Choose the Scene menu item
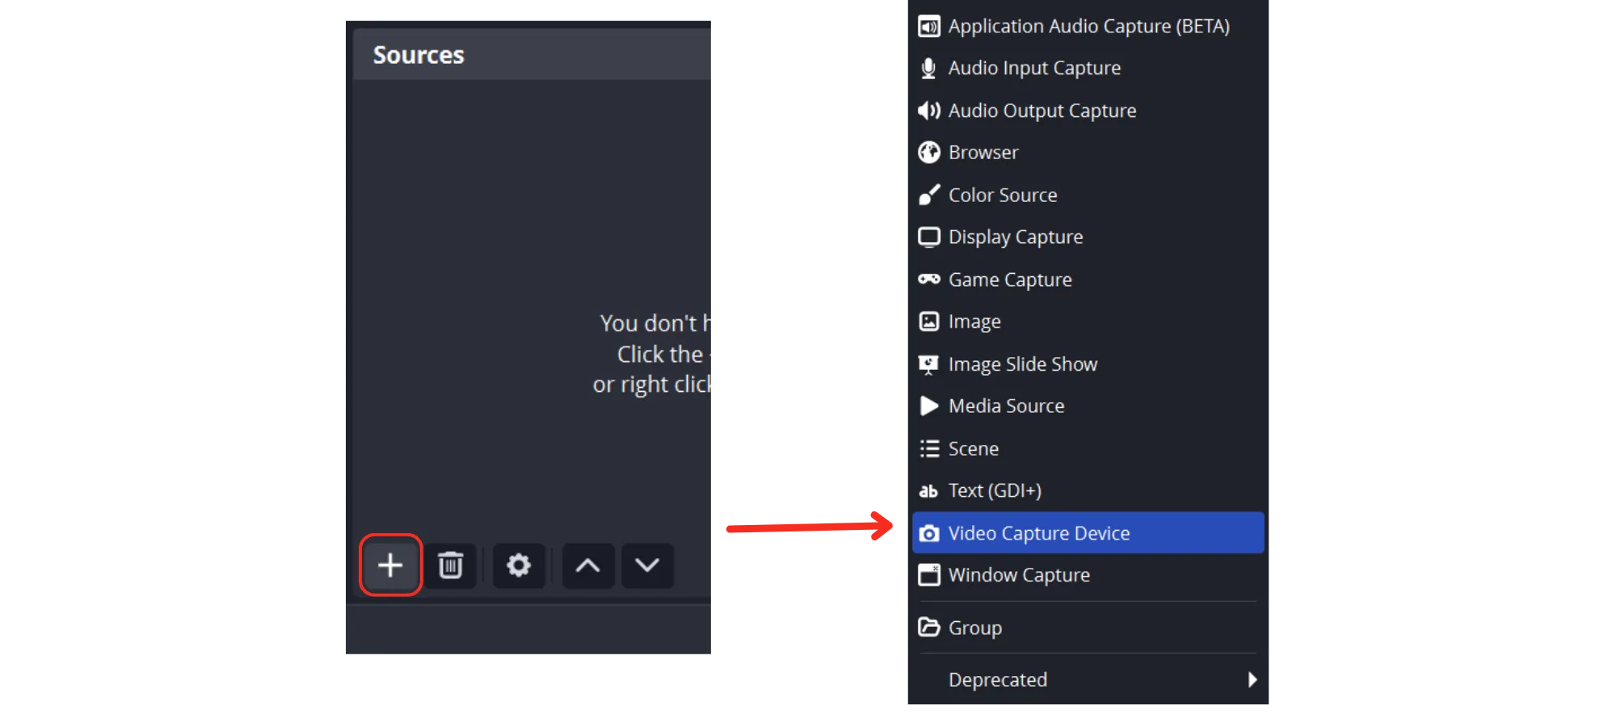1616x727 pixels. 1088,448
